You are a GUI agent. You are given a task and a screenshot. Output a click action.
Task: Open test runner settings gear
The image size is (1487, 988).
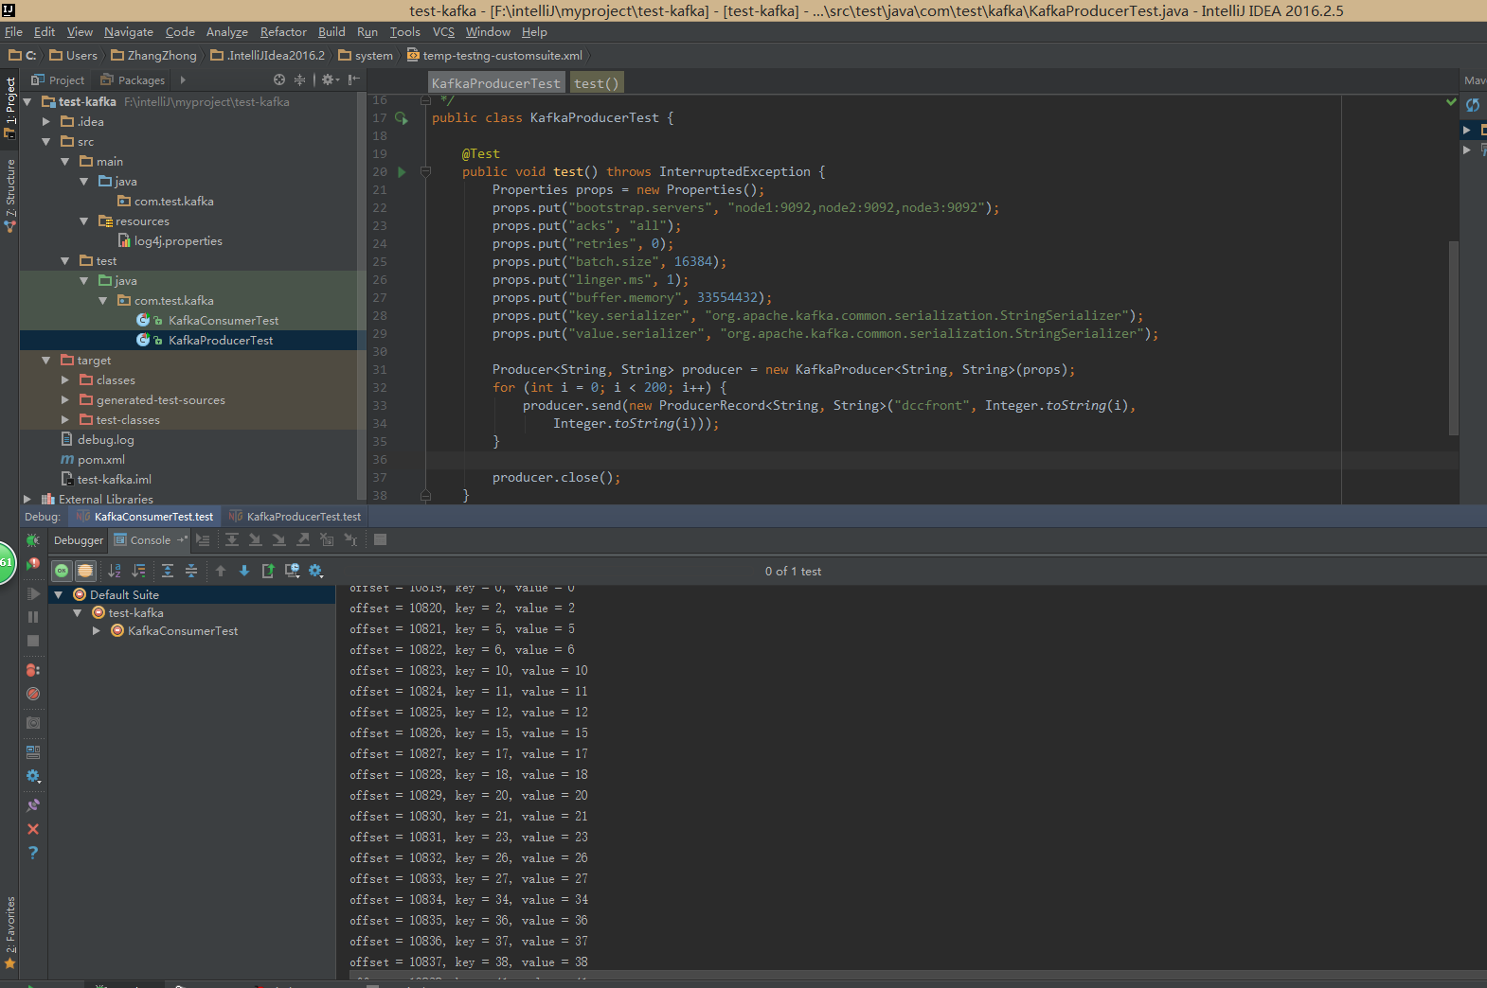pyautogui.click(x=315, y=571)
